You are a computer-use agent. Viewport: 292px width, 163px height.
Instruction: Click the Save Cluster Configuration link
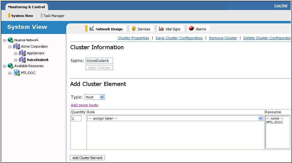(179, 38)
